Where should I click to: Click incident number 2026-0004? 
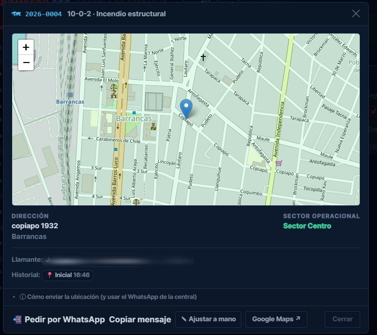(x=44, y=14)
